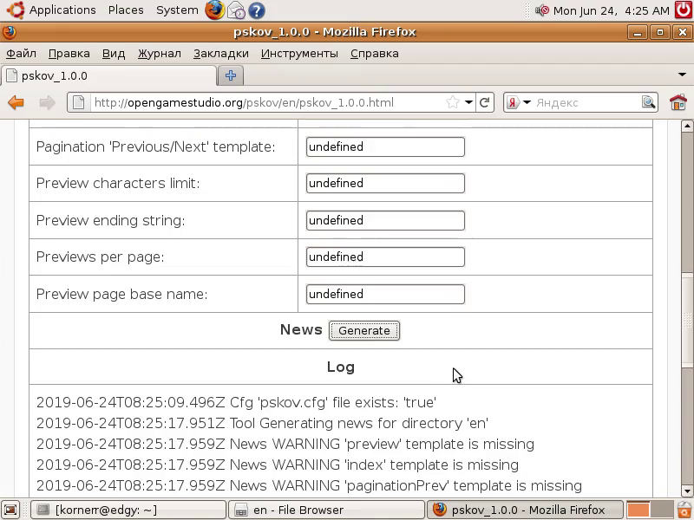Open the Инструменты menu
Image resolution: width=694 pixels, height=520 pixels.
tap(299, 53)
